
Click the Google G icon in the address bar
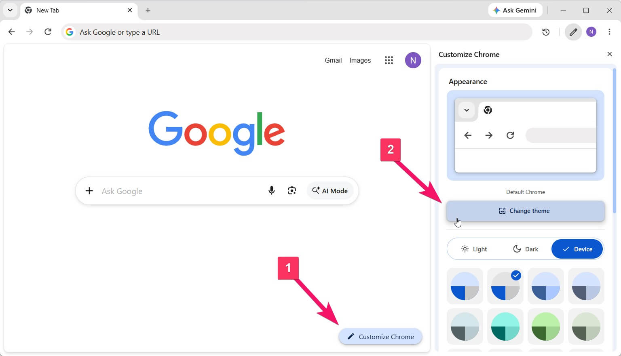[70, 32]
